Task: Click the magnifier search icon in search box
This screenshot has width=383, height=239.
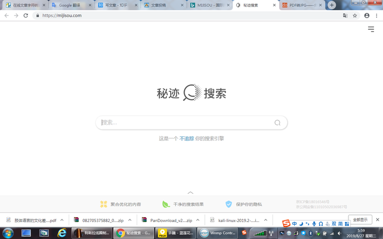Action: pyautogui.click(x=277, y=123)
